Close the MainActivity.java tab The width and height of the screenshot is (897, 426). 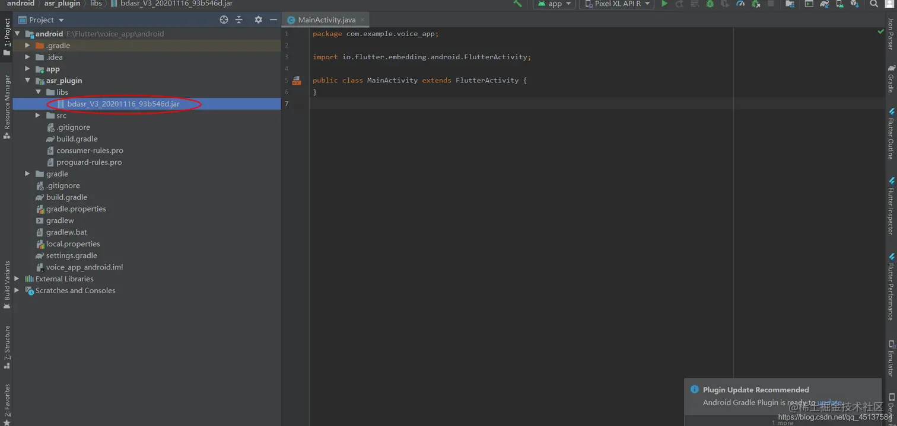[362, 20]
